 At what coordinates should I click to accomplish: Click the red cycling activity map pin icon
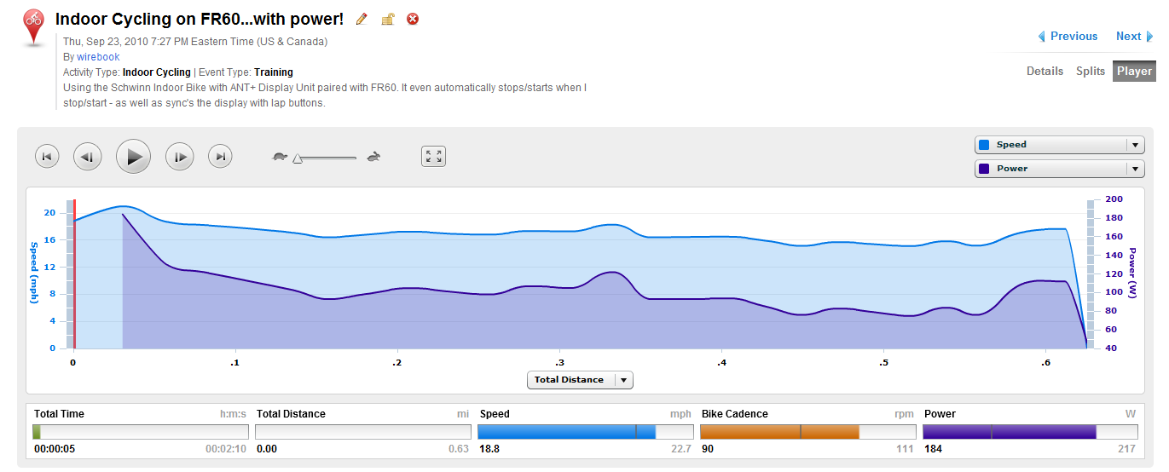tap(33, 27)
